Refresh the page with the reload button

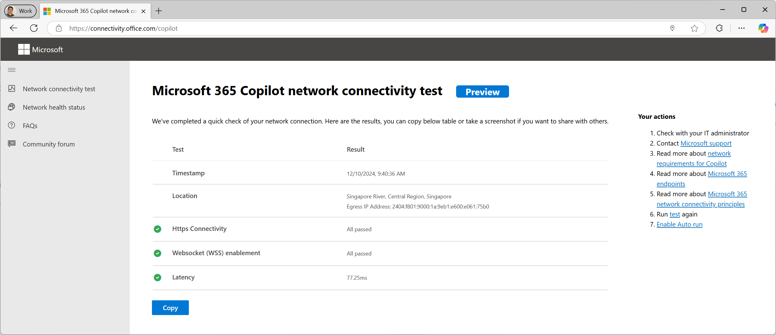click(x=34, y=28)
